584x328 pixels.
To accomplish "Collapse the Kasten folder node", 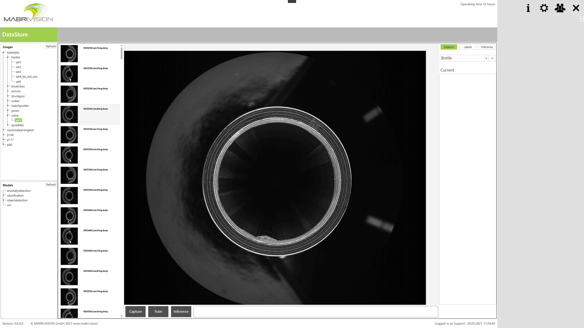I will coord(8,57).
